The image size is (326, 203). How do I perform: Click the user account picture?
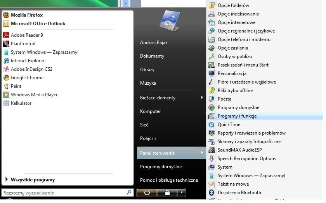pos(170,20)
